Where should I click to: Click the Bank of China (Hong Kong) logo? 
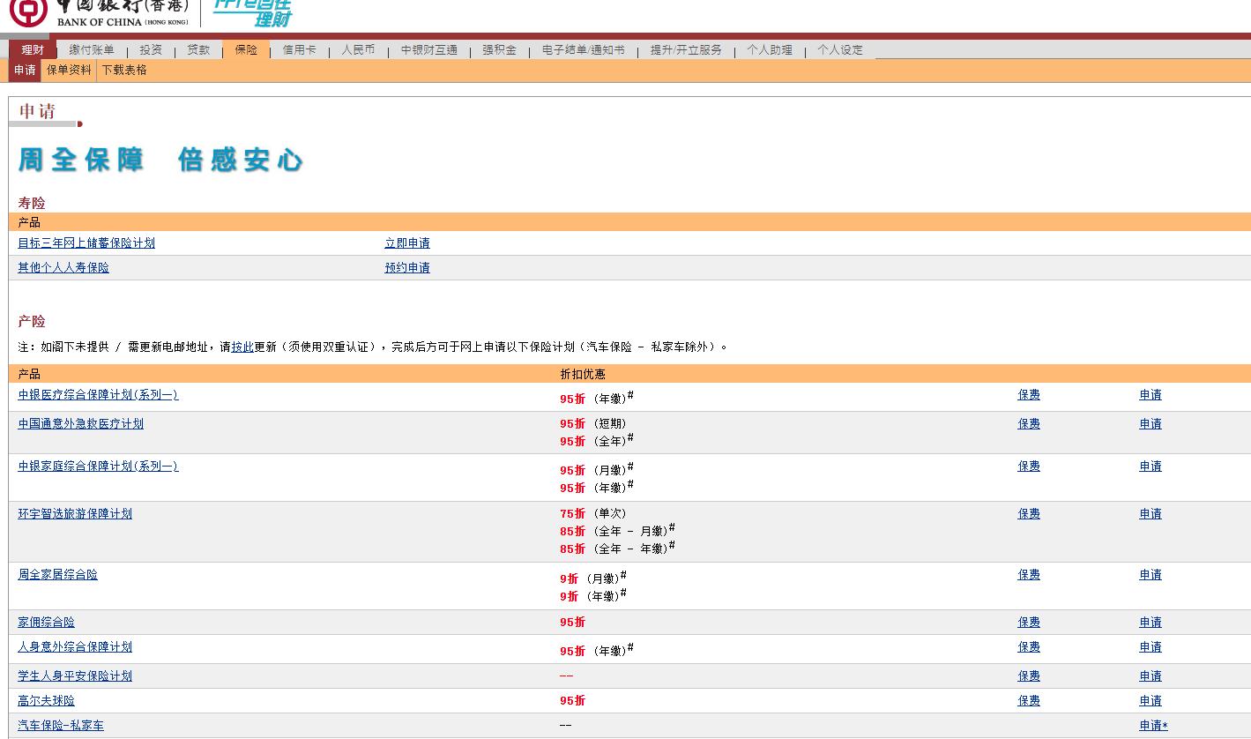pyautogui.click(x=99, y=12)
